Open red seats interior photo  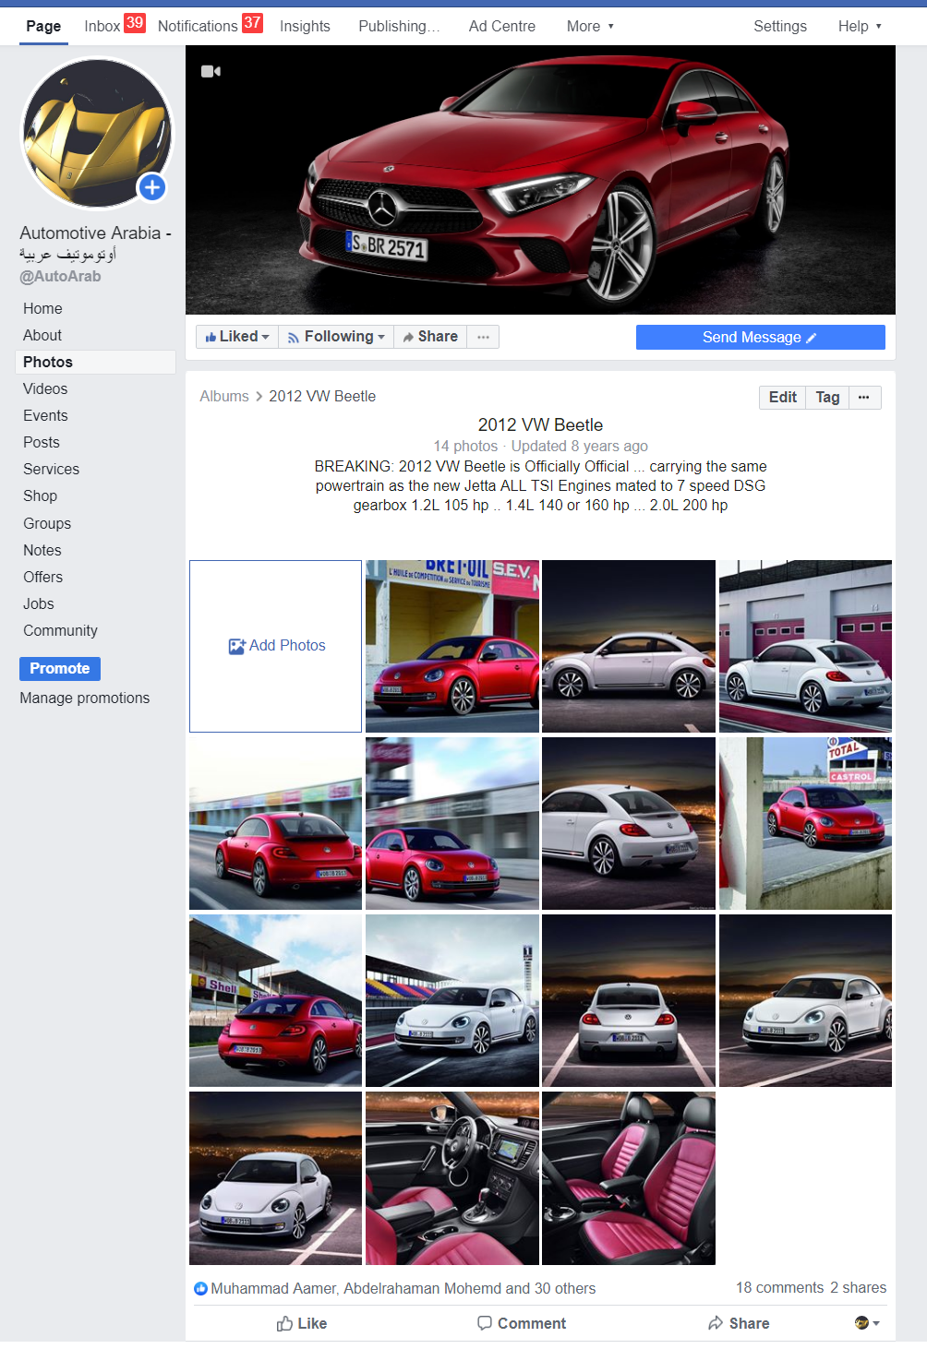click(629, 1178)
